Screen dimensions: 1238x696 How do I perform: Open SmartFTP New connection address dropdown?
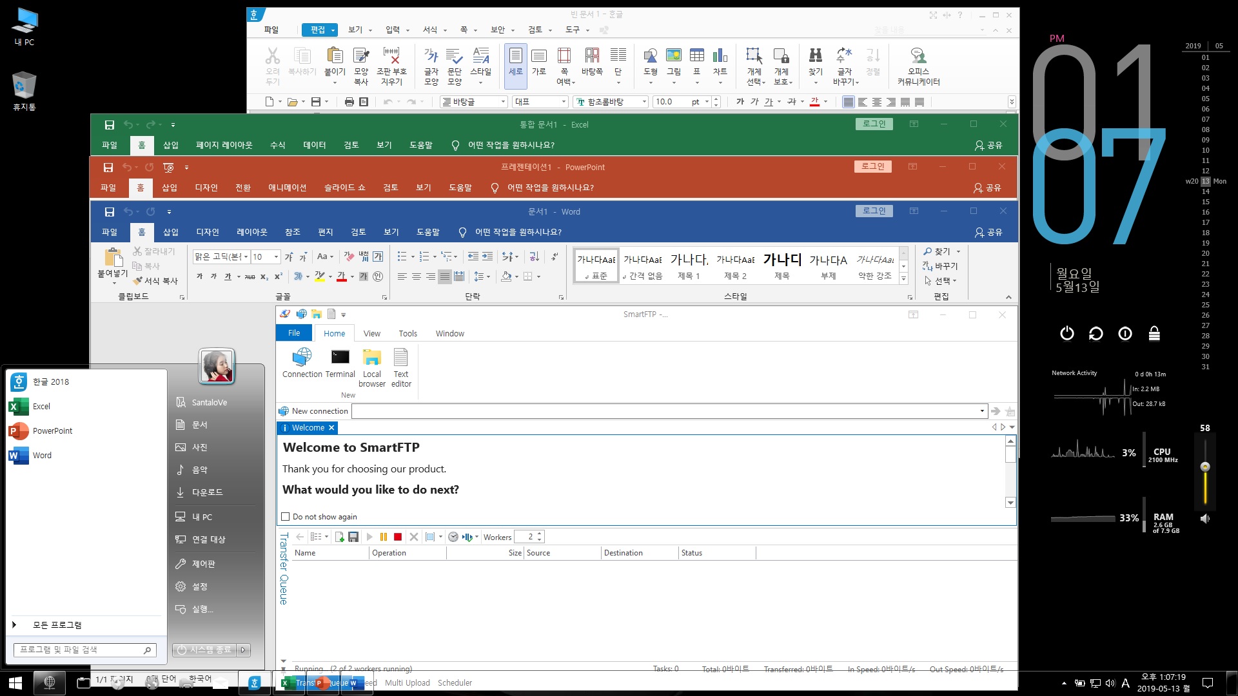pyautogui.click(x=982, y=411)
